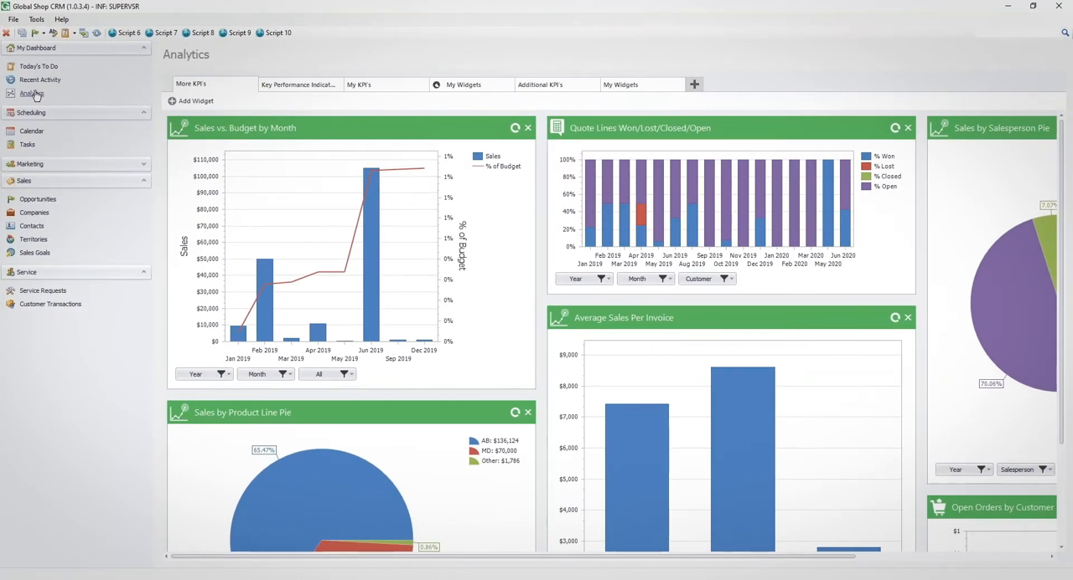Open the Calendar item
The width and height of the screenshot is (1073, 580).
[x=32, y=131]
